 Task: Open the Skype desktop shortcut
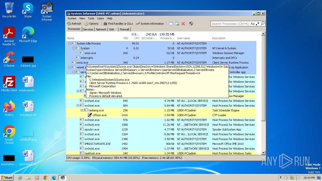click(28, 10)
